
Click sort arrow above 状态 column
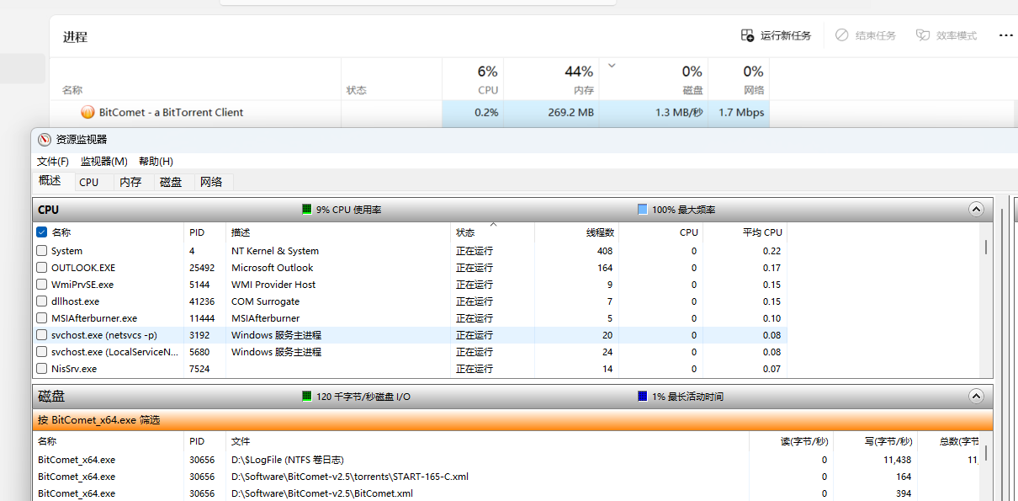point(493,225)
